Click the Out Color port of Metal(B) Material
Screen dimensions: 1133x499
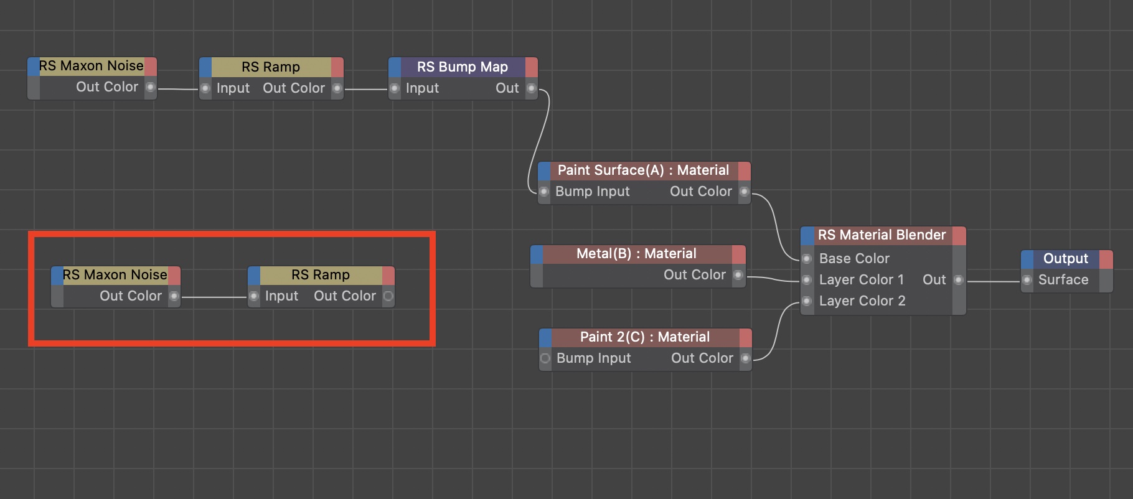click(738, 275)
